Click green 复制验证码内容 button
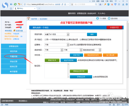The height and width of the screenshot is (106, 129). pos(79,71)
